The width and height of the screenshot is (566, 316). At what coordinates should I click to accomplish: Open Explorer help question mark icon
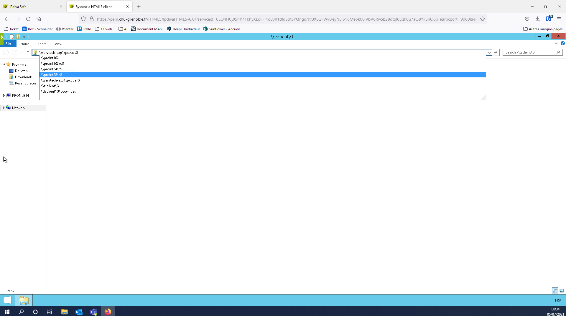tap(562, 44)
